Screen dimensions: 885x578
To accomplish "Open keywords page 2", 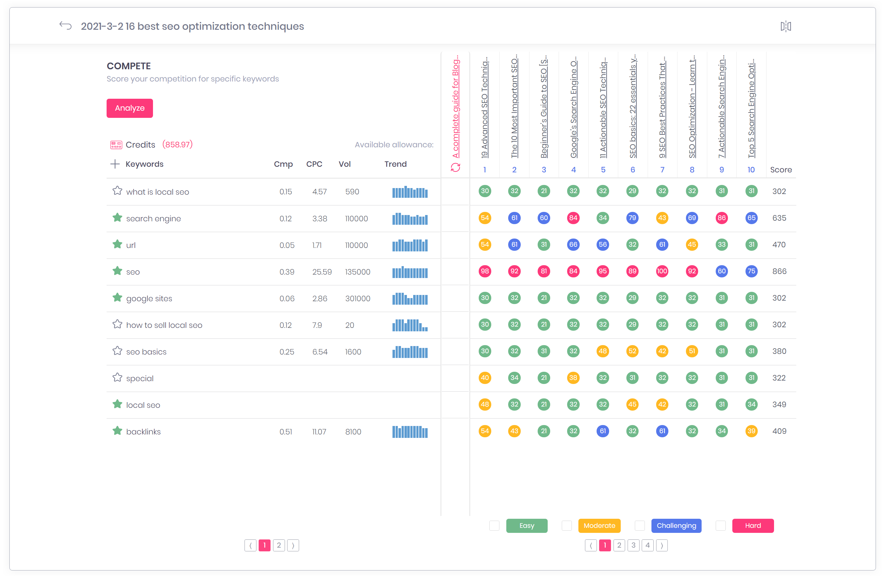I will pyautogui.click(x=279, y=545).
